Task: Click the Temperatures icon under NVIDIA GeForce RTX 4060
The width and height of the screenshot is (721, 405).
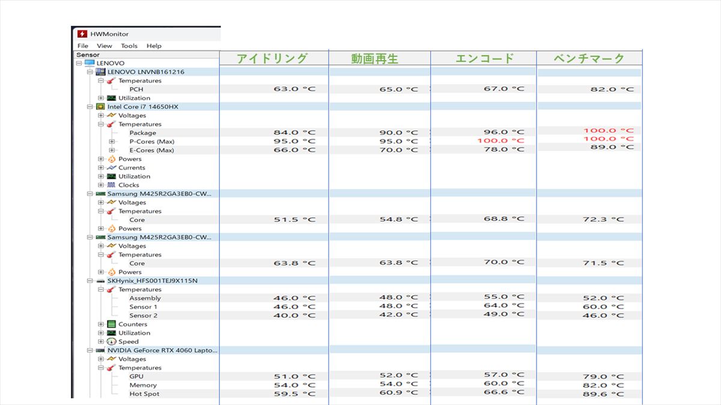Action: (x=111, y=368)
